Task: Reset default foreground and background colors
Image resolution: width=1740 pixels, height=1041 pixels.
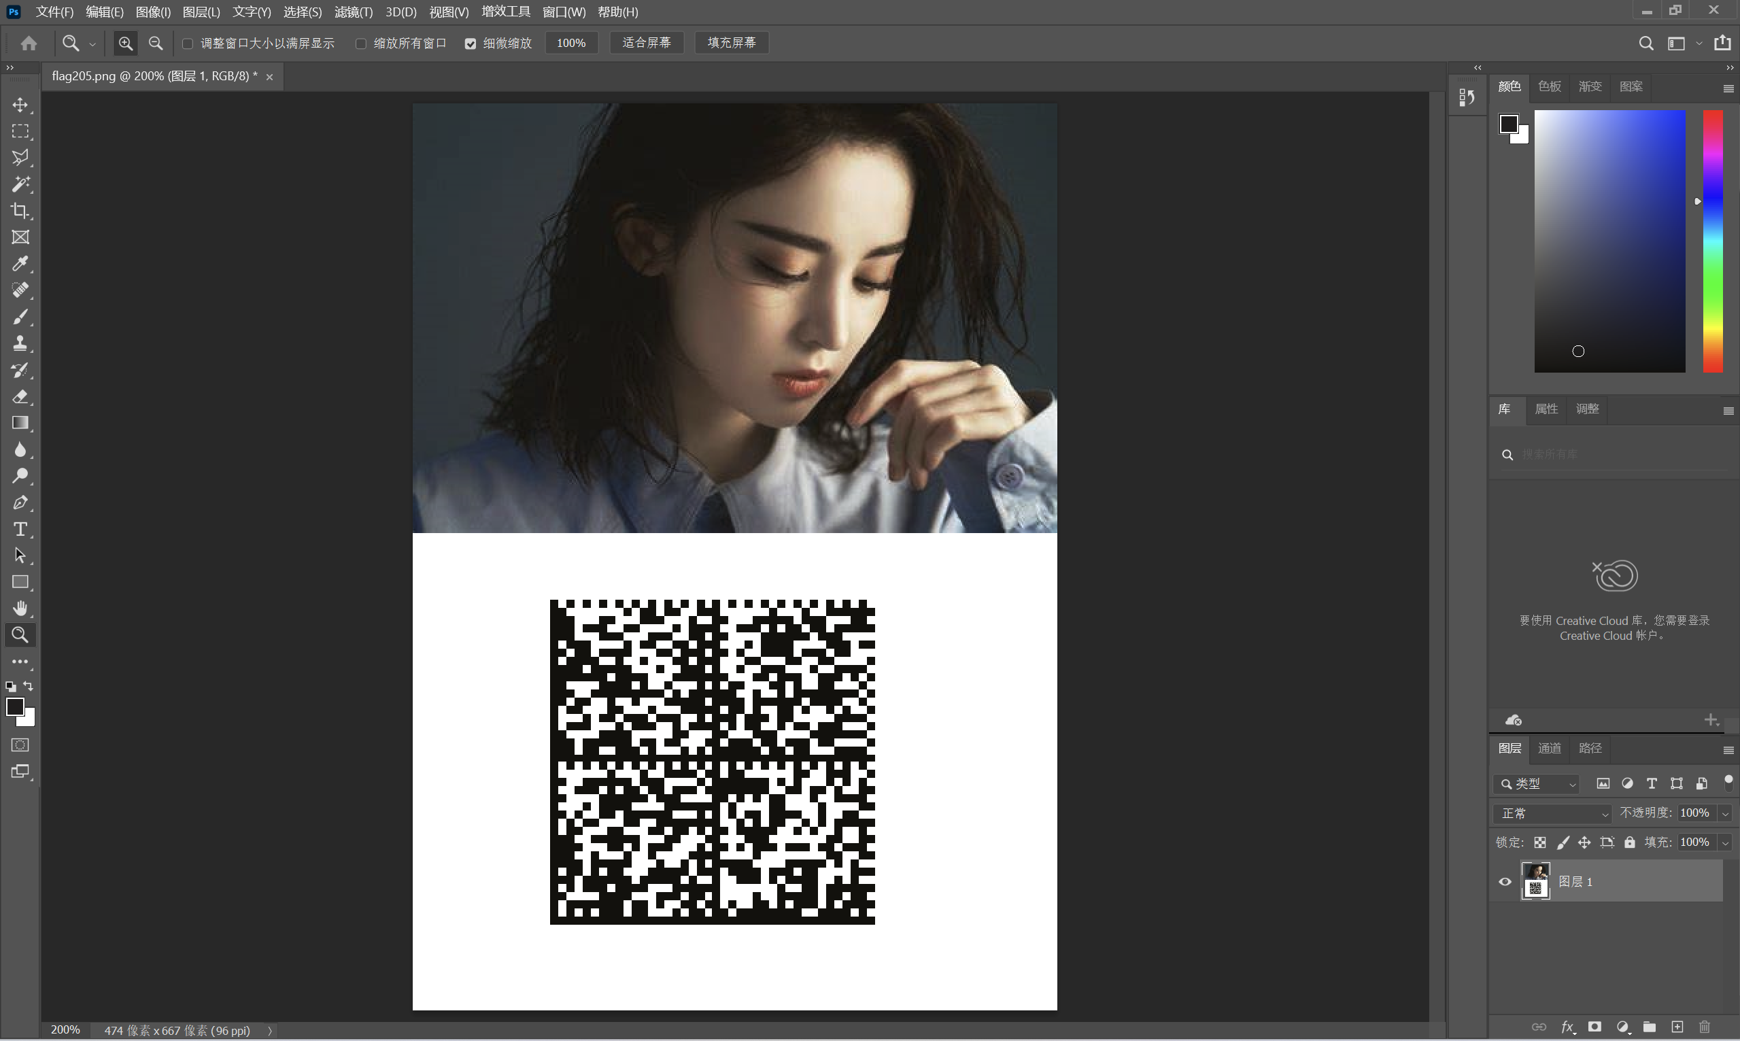Action: (x=10, y=687)
